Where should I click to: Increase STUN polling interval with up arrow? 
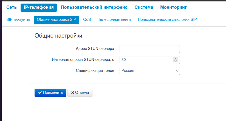point(176,58)
